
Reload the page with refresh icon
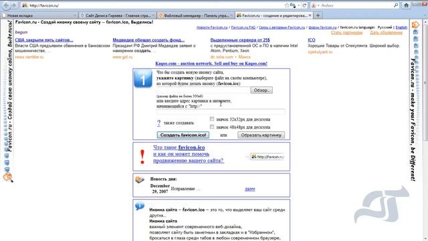(304, 5)
